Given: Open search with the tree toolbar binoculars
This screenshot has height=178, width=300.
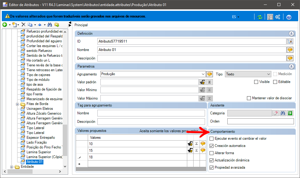Looking at the screenshot, I should click(49, 24).
